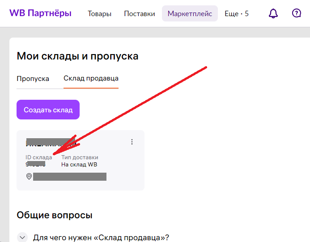Click the На склад WB value

pos(79,165)
